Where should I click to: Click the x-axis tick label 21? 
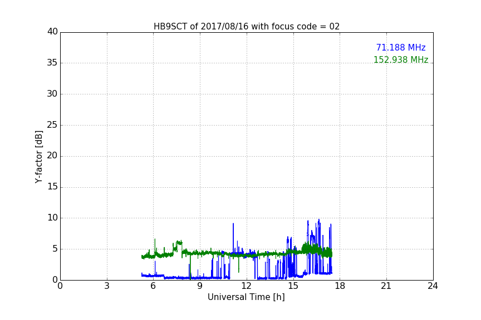(386, 287)
